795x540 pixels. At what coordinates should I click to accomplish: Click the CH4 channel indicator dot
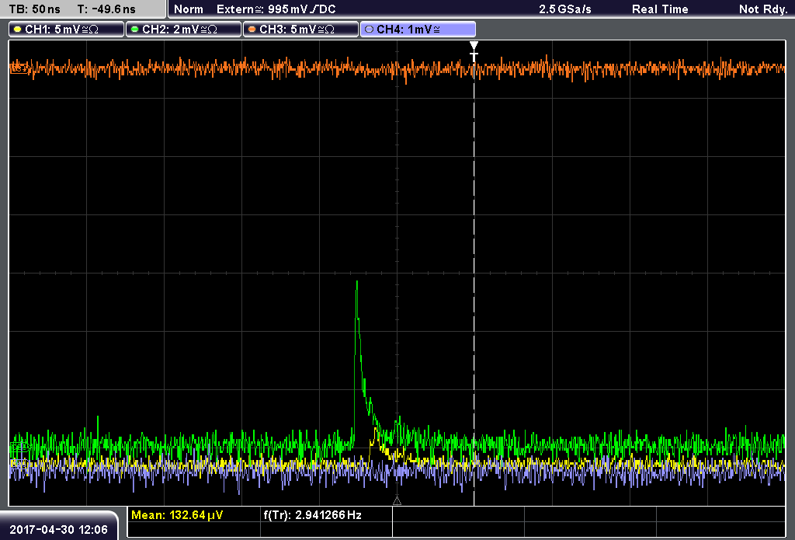(x=369, y=30)
